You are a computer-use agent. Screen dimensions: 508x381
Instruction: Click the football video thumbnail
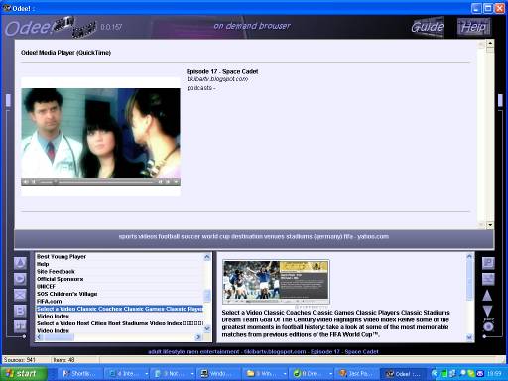click(276, 282)
